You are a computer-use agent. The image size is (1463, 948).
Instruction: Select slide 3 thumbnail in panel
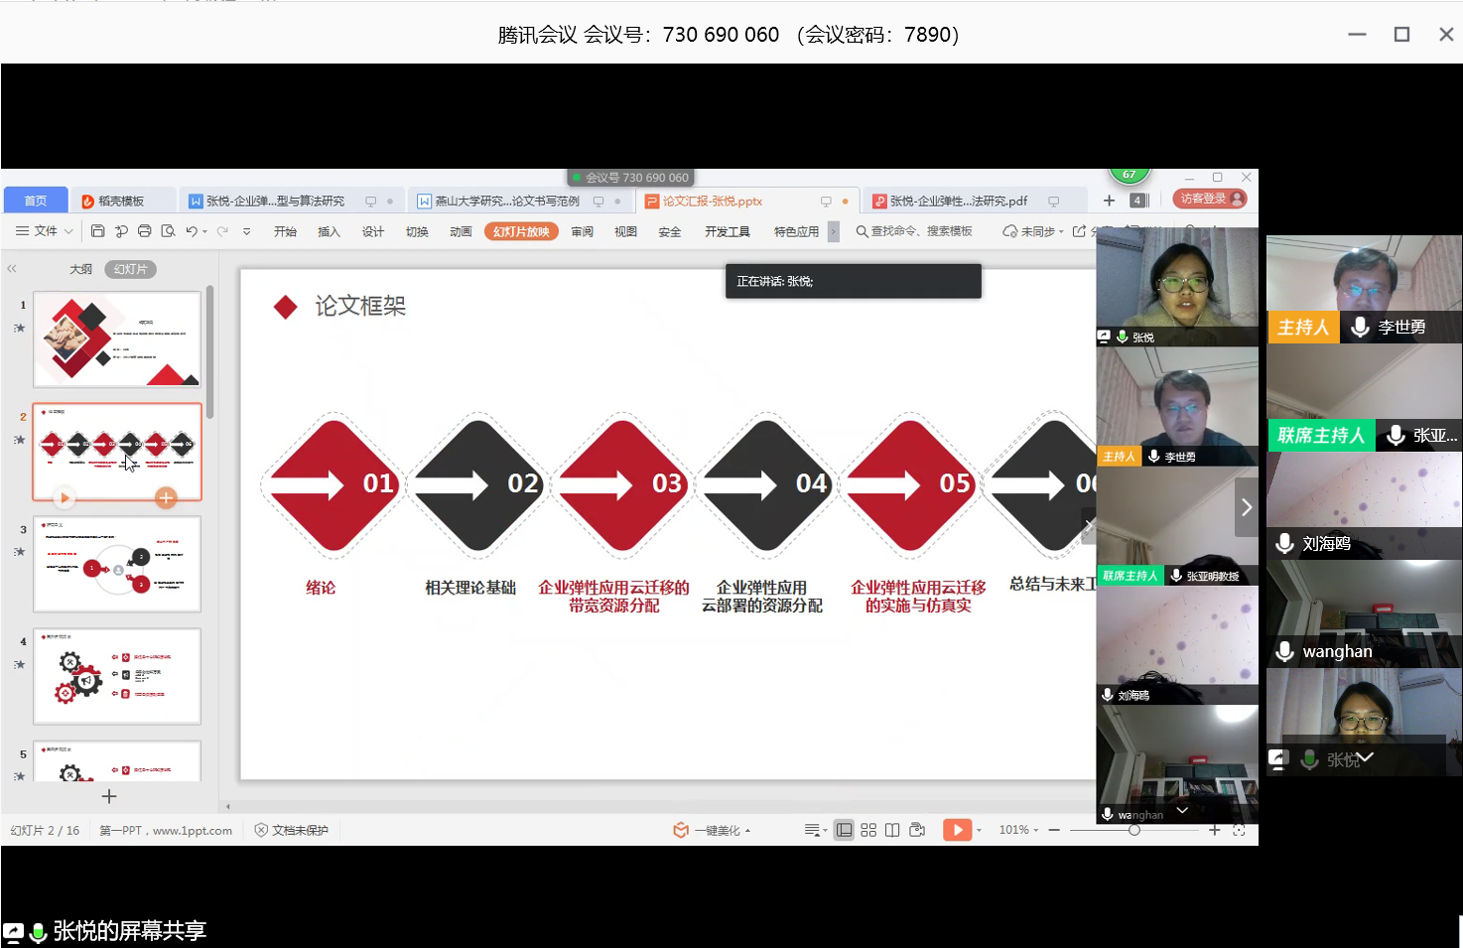pos(117,564)
